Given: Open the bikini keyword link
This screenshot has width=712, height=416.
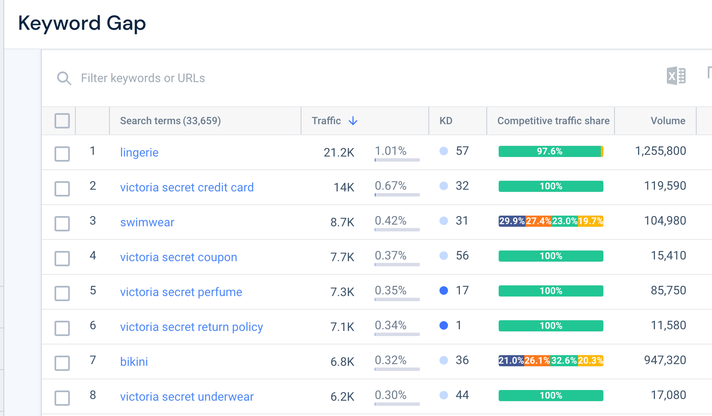Looking at the screenshot, I should pyautogui.click(x=134, y=362).
